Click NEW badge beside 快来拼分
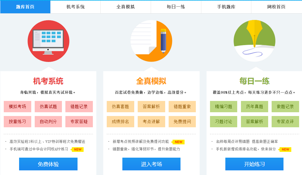 point(285,150)
